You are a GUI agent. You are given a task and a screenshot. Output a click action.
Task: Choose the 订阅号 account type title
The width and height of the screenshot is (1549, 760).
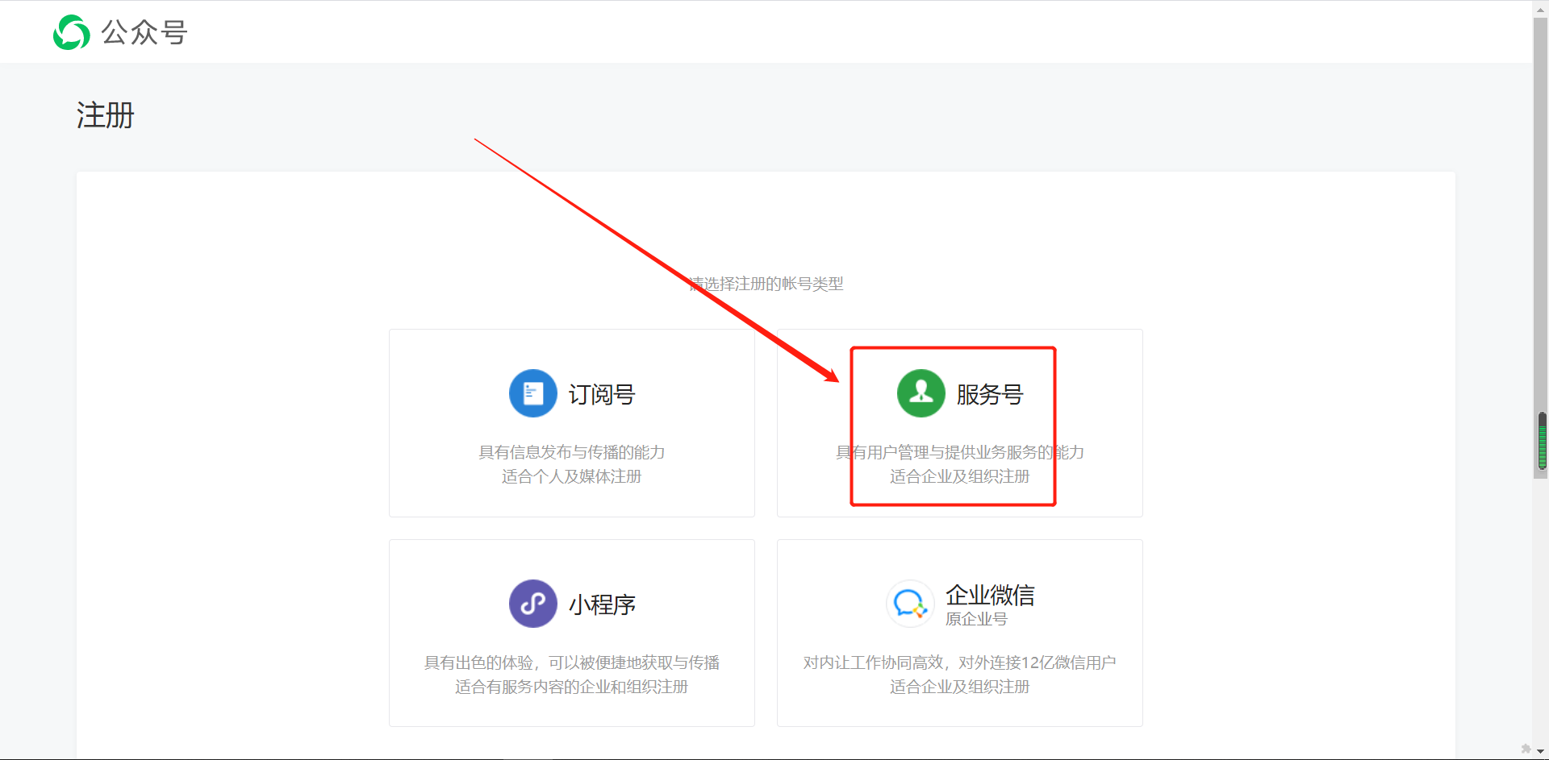[x=602, y=394]
